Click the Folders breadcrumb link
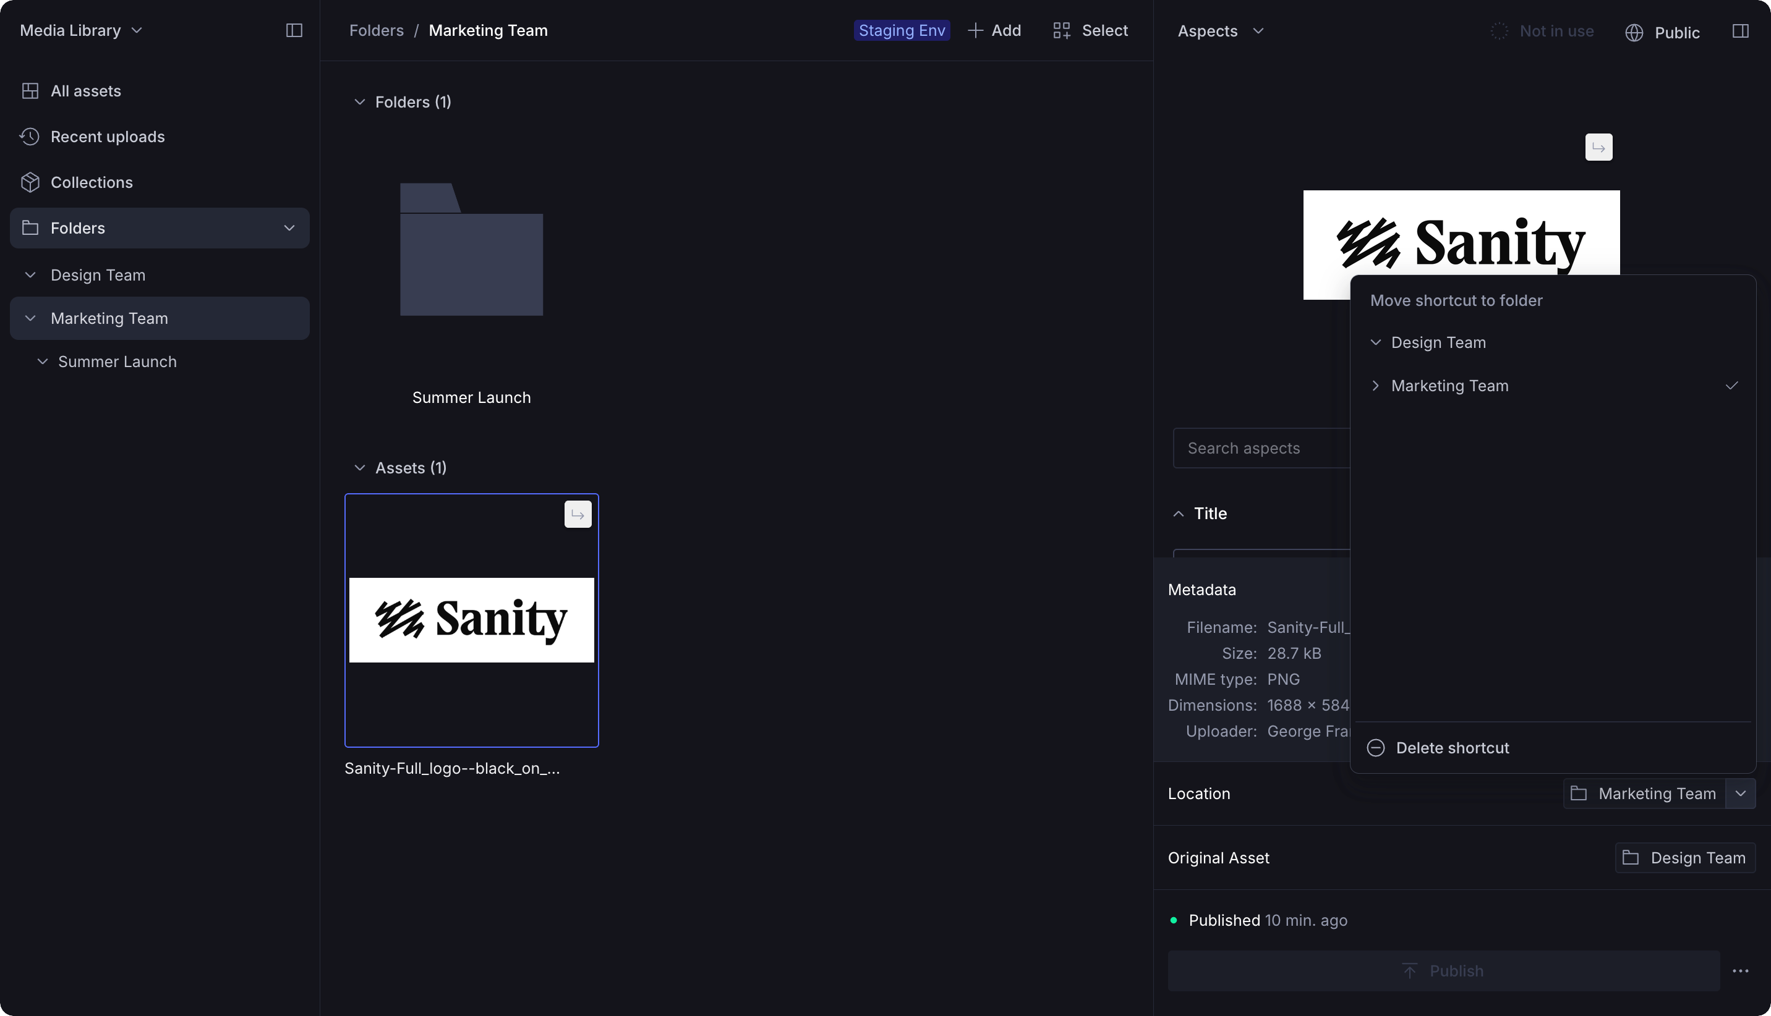The width and height of the screenshot is (1771, 1016). 377,31
